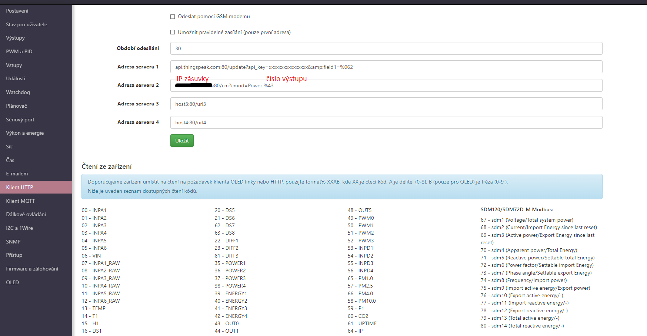Viewport: 647px width, 336px height.
Task: Open the Plánovač sidebar entry
Action: click(17, 106)
